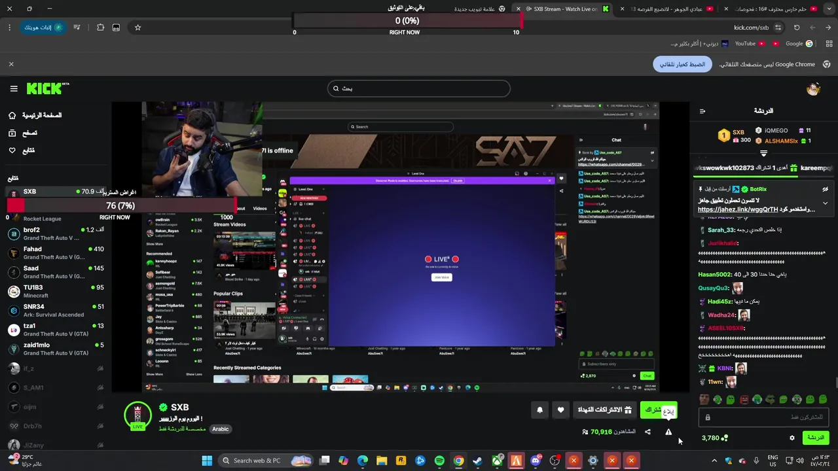Open Chrome extensions puzzle icon

point(100,27)
